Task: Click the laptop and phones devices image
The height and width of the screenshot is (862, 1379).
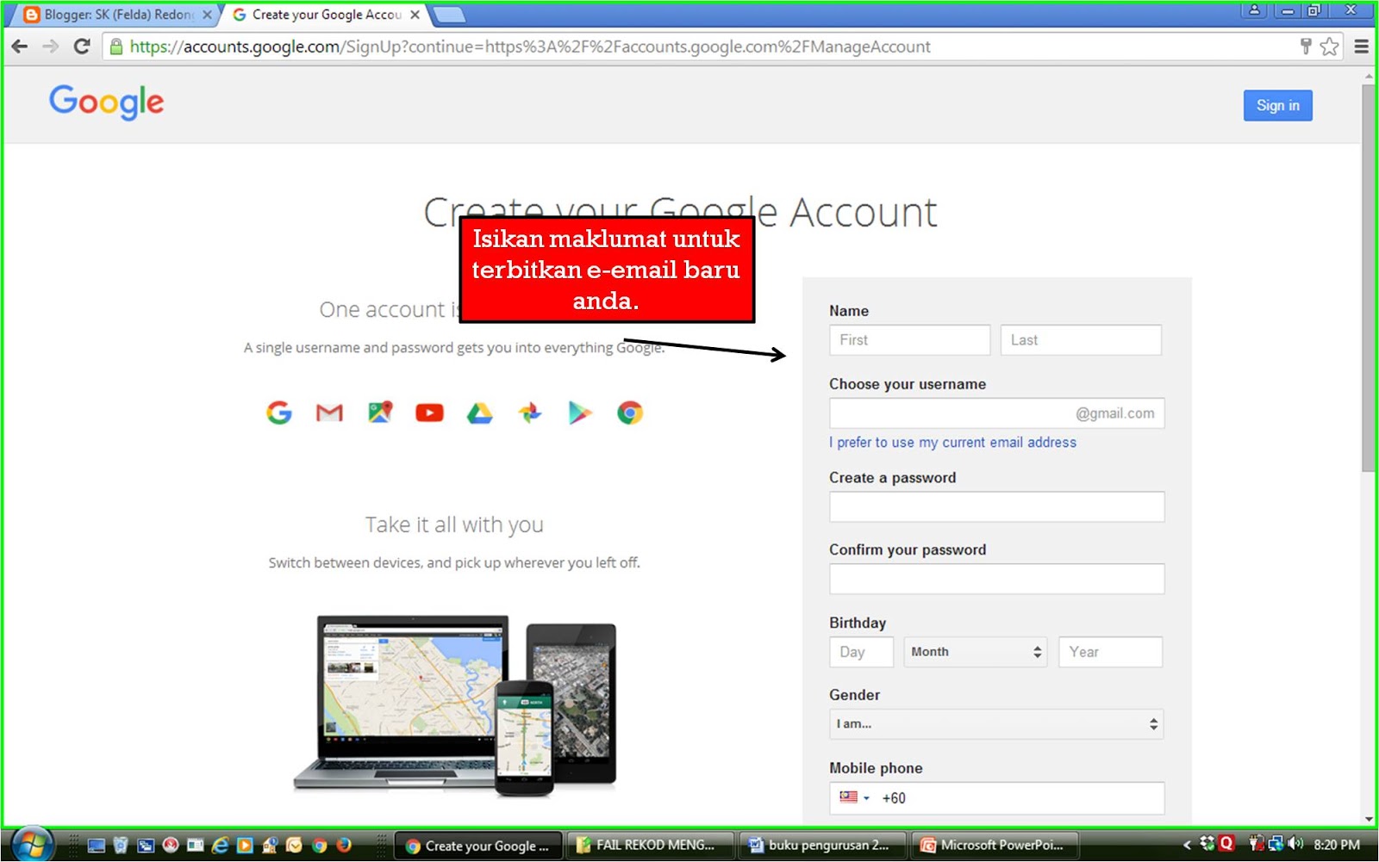Action: pos(455,705)
